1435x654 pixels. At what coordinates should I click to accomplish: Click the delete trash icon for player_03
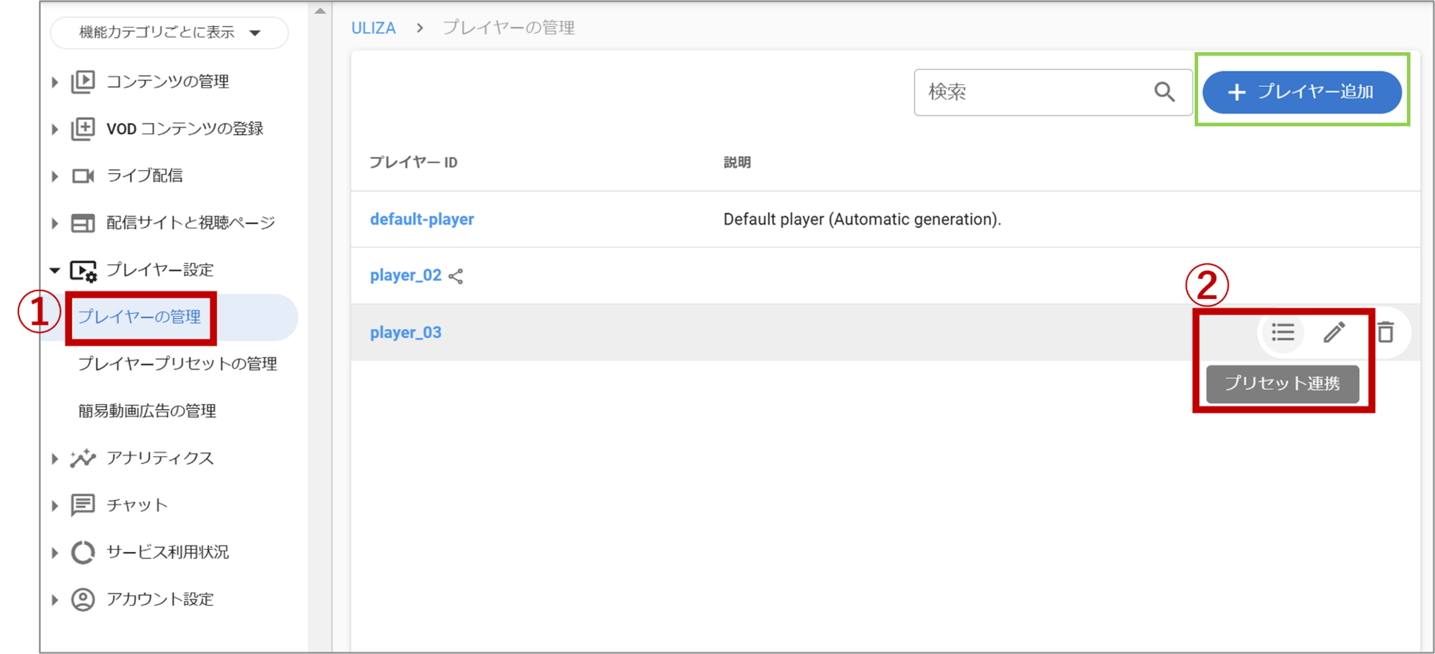[x=1385, y=332]
